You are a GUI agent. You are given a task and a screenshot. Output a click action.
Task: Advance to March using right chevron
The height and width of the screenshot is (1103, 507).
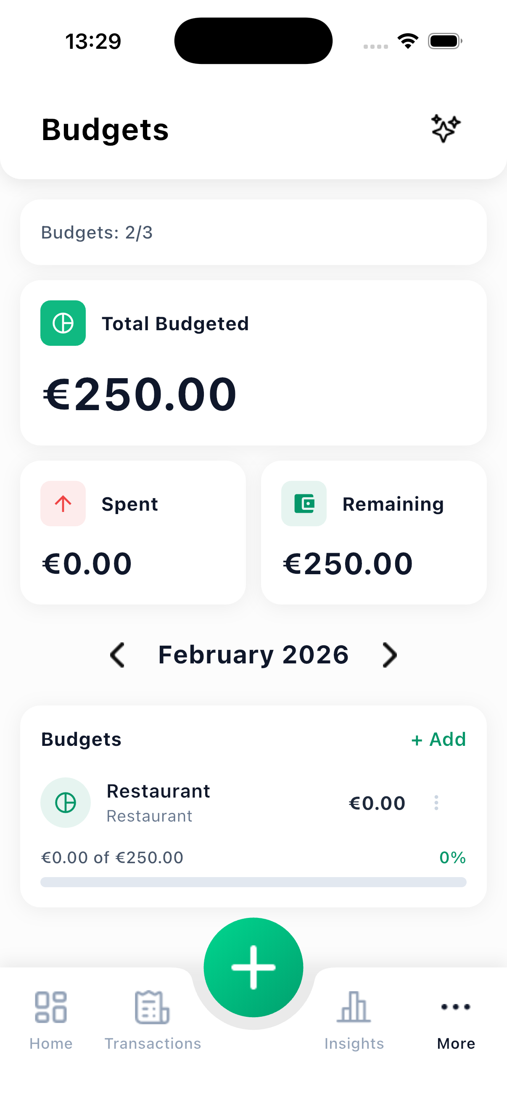tap(390, 654)
